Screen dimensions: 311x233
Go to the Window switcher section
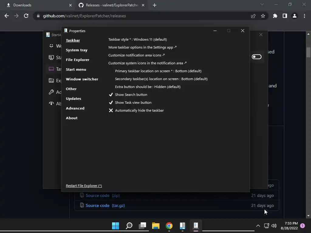[x=82, y=79]
